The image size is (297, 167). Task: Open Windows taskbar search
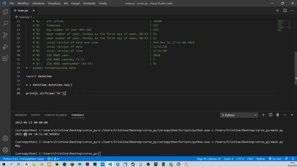(x=11, y=164)
